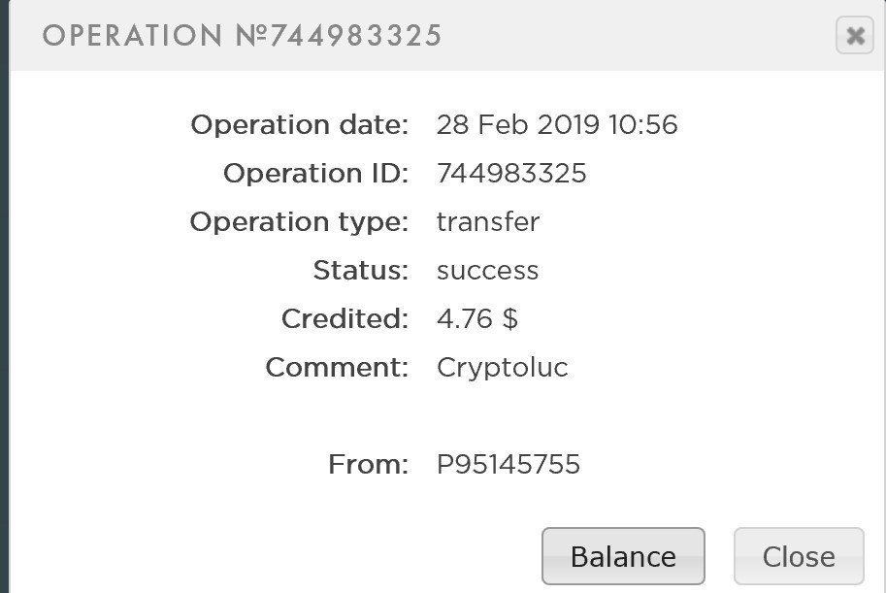Viewport: 886px width, 593px height.
Task: Close the dialog with the X icon
Action: [x=854, y=37]
